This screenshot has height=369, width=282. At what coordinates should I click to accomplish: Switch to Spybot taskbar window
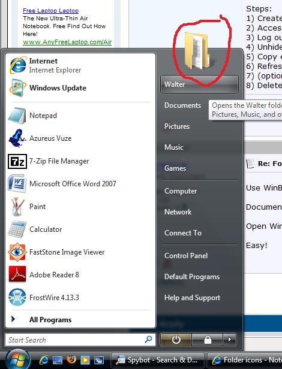click(158, 360)
